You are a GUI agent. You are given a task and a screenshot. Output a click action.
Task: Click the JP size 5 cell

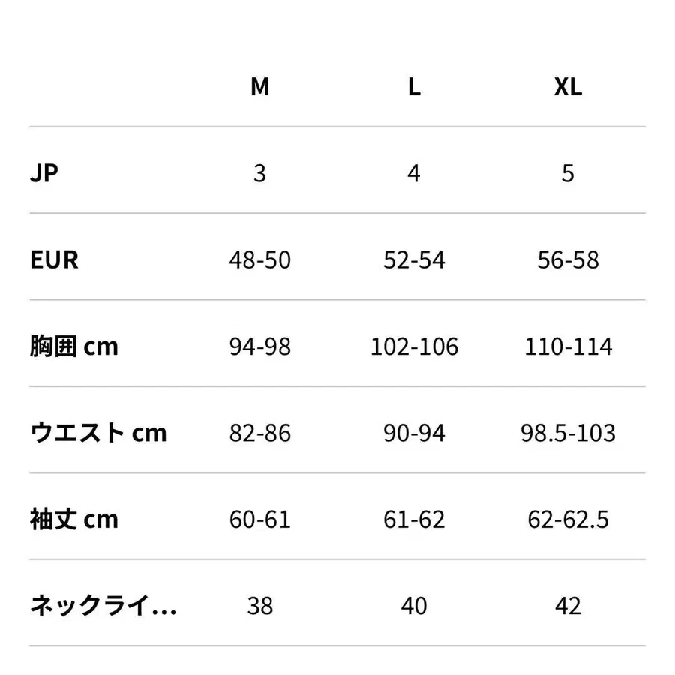568,173
